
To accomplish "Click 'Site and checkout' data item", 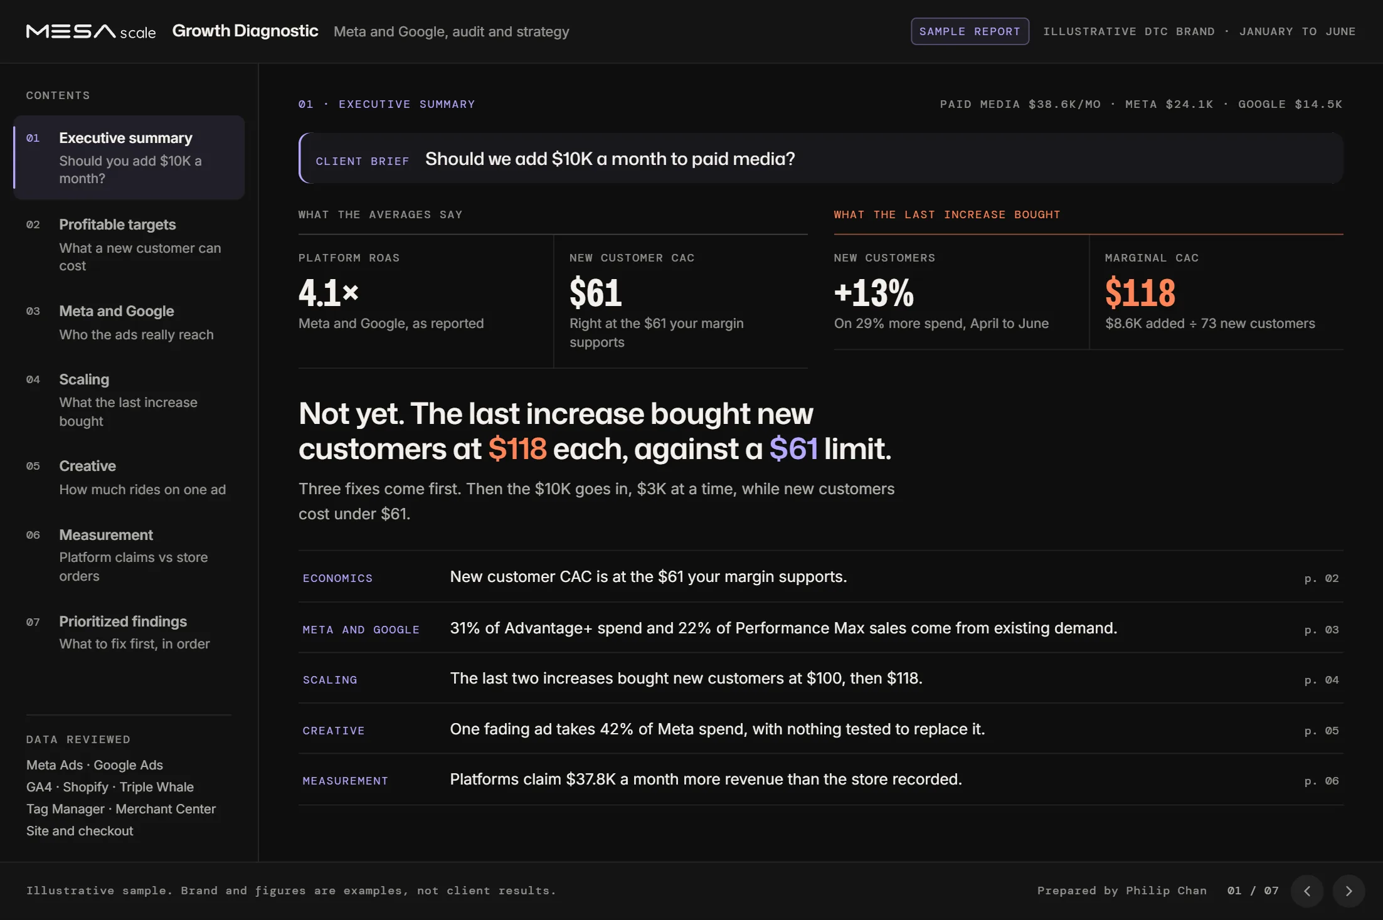I will click(80, 831).
